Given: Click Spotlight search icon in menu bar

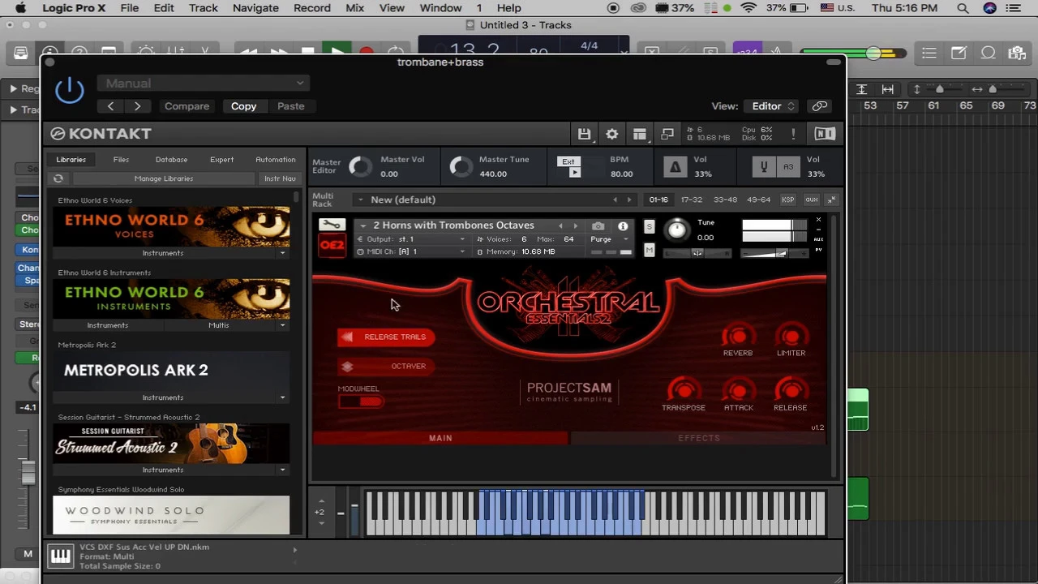Looking at the screenshot, I should tap(963, 8).
